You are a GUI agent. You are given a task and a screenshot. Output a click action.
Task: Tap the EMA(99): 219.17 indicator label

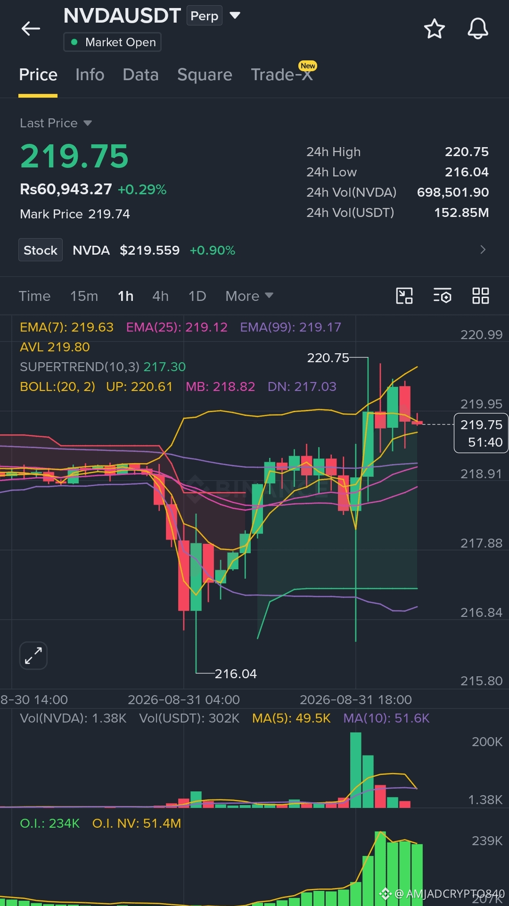[x=290, y=327]
